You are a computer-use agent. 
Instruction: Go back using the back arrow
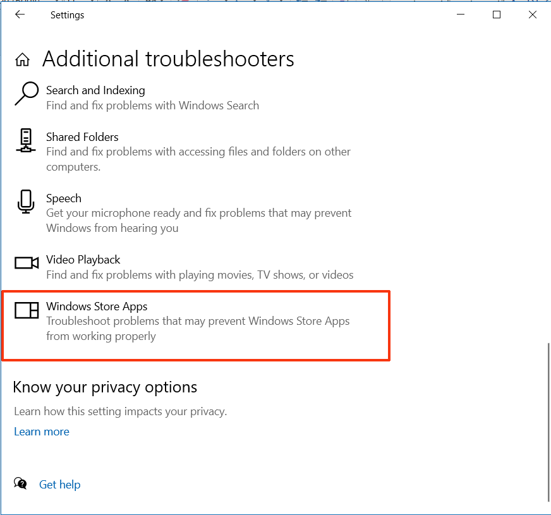click(x=20, y=15)
